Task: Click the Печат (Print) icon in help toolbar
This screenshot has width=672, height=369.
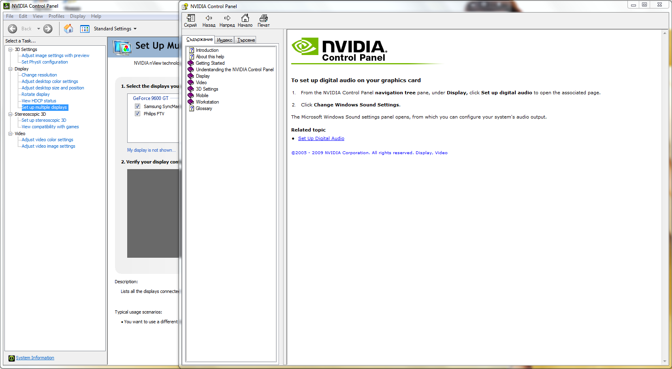Action: pyautogui.click(x=263, y=18)
